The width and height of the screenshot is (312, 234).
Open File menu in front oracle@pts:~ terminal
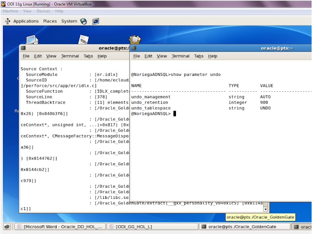(x=136, y=56)
